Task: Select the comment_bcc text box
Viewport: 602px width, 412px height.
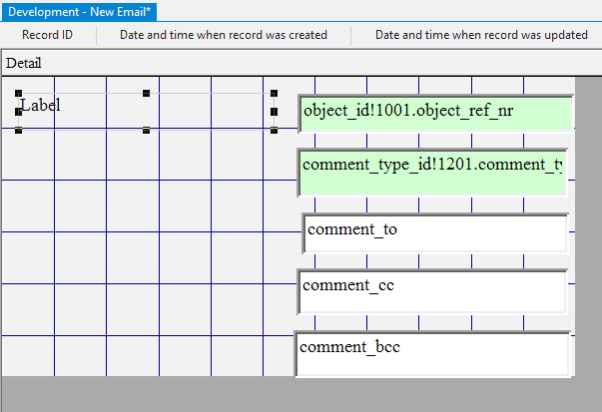Action: pyautogui.click(x=432, y=353)
